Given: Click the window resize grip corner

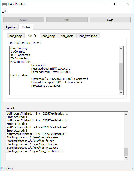Looking at the screenshot, I should 132,169.
